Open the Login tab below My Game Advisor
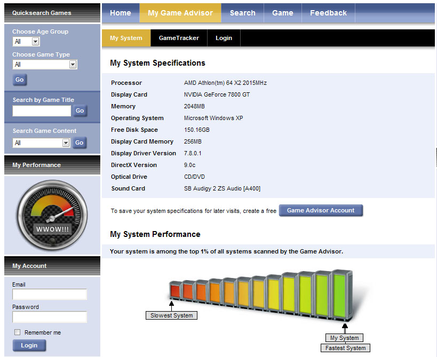This screenshot has height=357, width=437. (x=224, y=38)
